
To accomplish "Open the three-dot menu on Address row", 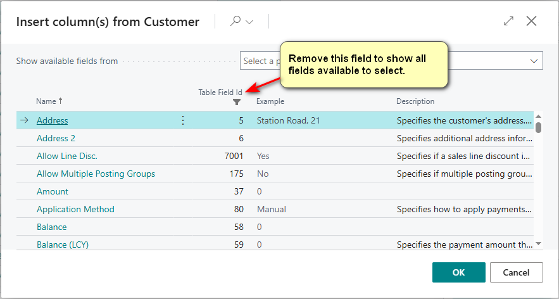I will [x=183, y=120].
